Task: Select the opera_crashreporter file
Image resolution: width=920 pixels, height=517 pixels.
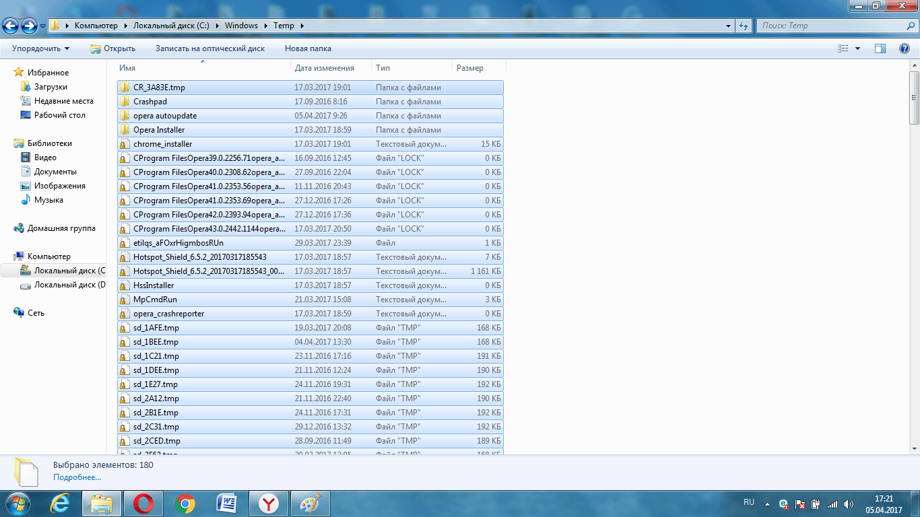Action: [x=310, y=314]
